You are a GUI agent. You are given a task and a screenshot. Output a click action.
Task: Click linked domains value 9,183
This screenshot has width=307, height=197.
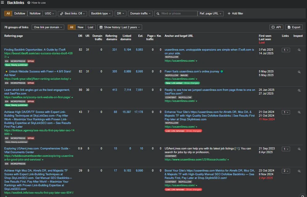[x=127, y=171]
